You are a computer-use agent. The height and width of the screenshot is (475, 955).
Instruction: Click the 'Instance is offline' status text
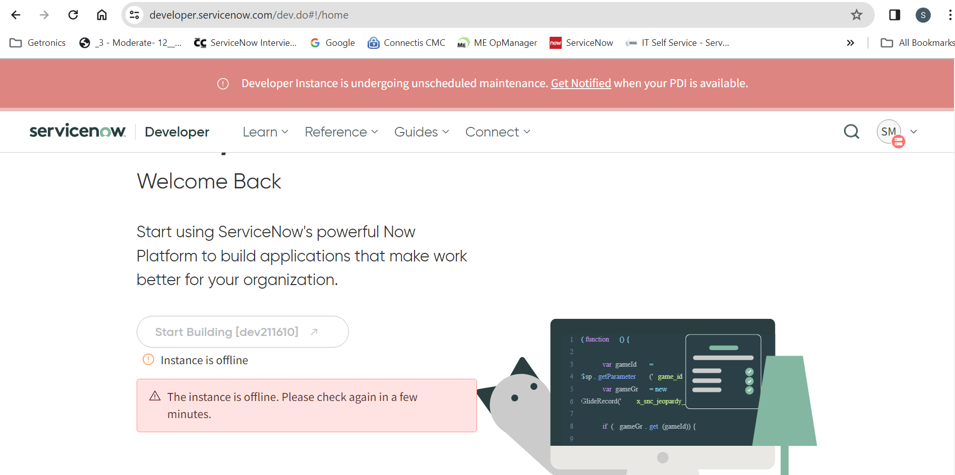tap(204, 360)
